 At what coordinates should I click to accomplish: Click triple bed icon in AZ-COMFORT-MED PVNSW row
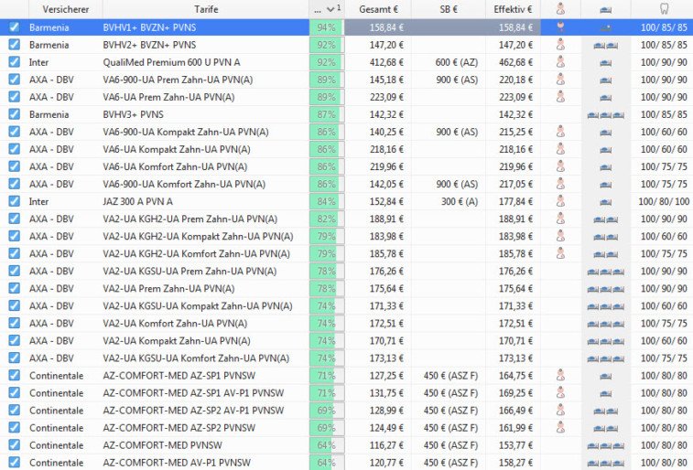[605, 445]
